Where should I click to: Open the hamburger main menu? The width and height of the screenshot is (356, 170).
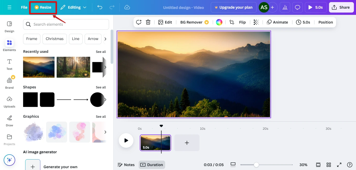9,7
